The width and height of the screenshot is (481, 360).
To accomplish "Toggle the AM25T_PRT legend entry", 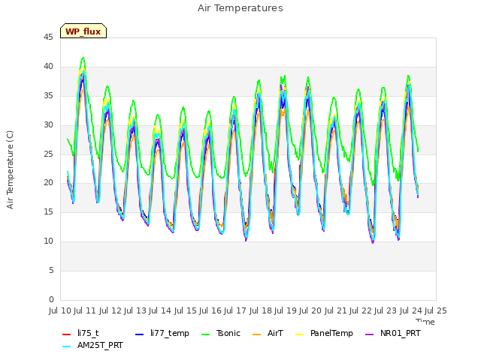I will [92, 346].
